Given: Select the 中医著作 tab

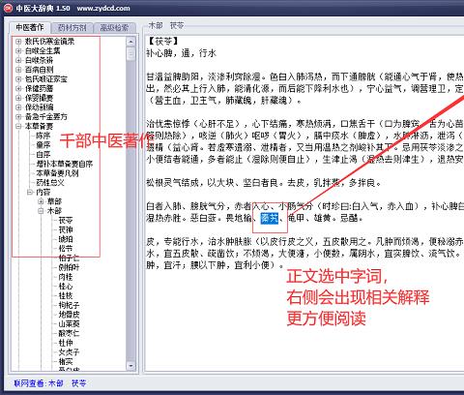Looking at the screenshot, I should [30, 27].
